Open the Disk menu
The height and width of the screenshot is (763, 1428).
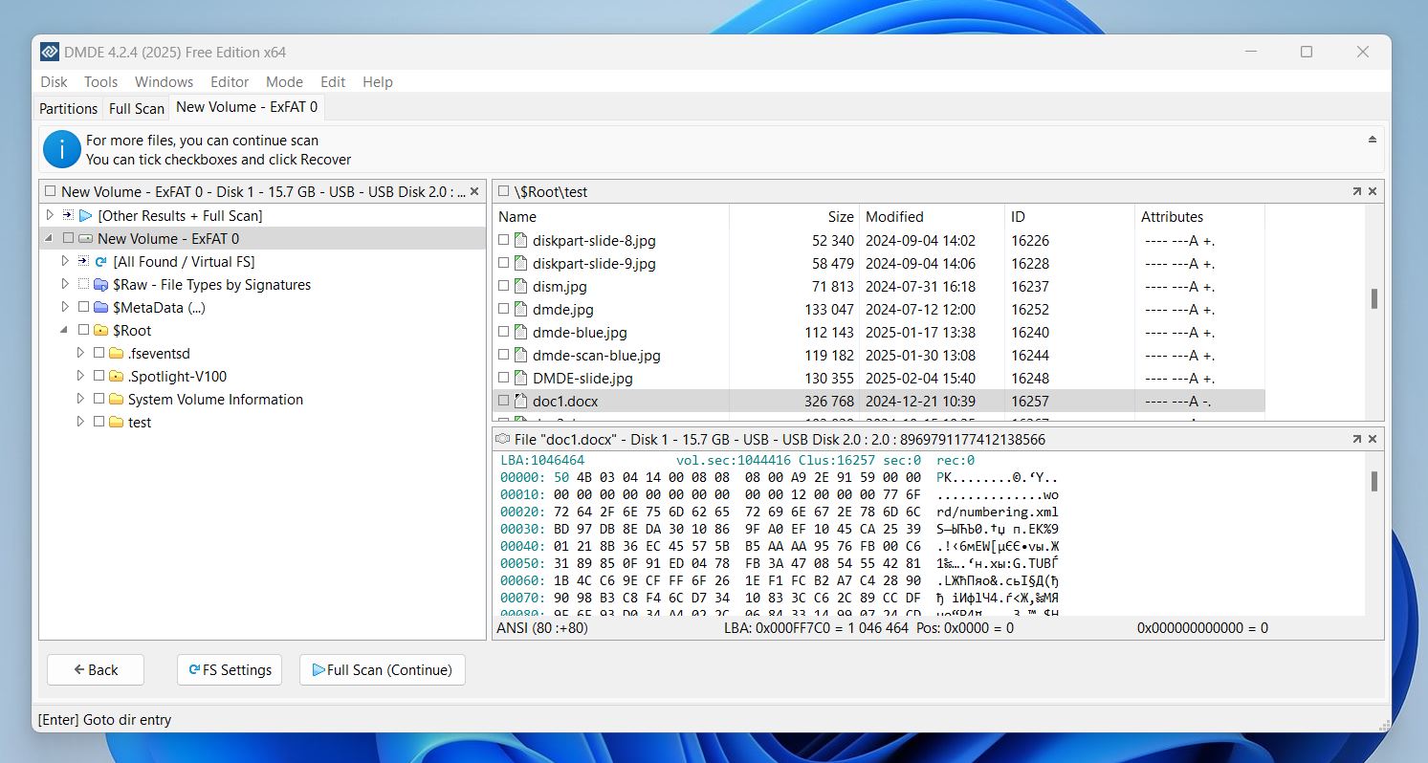pyautogui.click(x=54, y=82)
